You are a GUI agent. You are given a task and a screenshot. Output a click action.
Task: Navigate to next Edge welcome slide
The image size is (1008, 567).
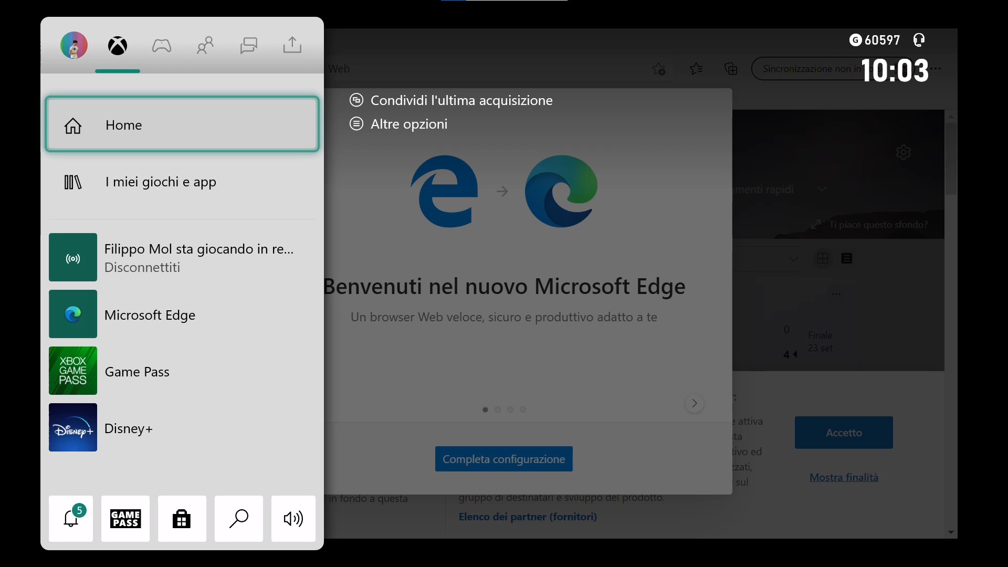coord(695,403)
